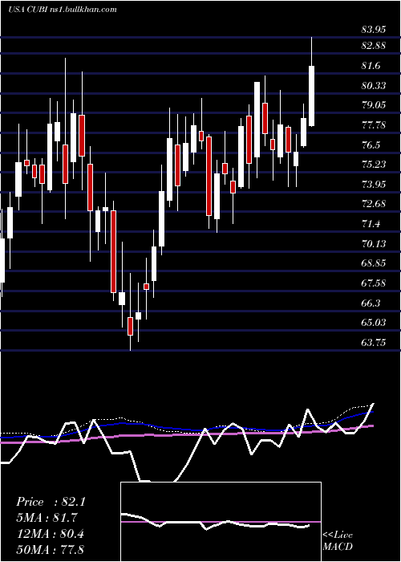Click the '12MA : 80.4' readout
Screen dimensions: 401x562
click(51, 534)
